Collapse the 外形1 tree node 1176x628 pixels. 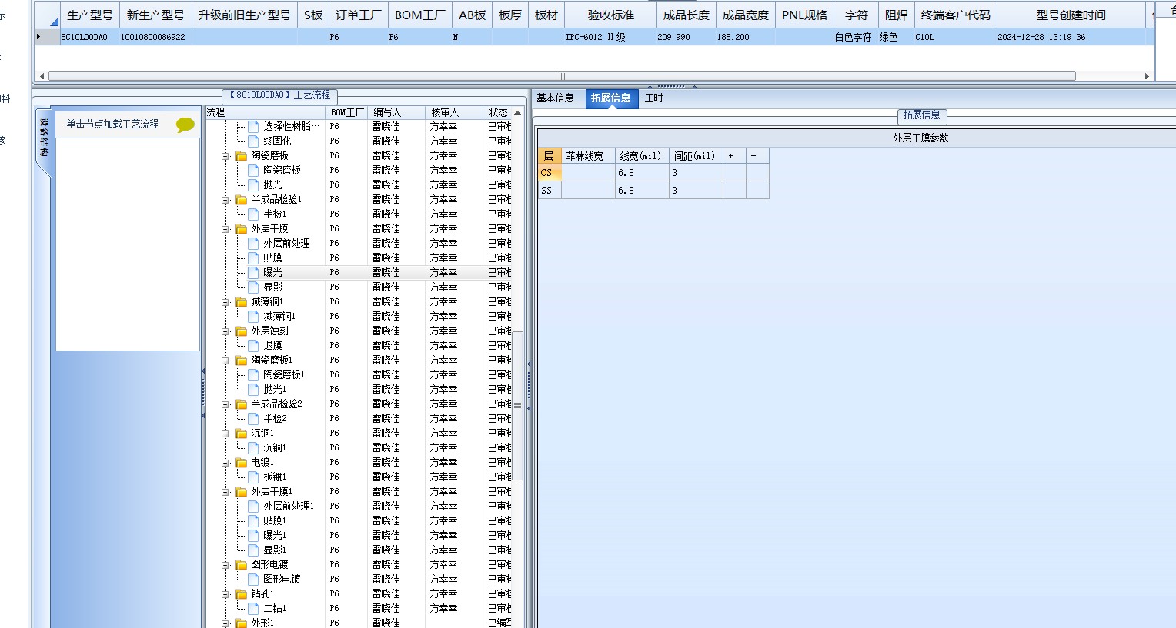click(226, 623)
